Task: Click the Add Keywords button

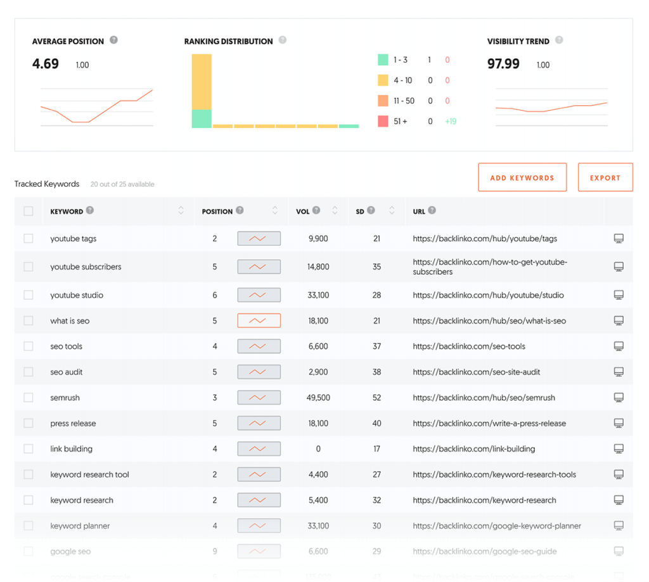Action: (x=522, y=178)
